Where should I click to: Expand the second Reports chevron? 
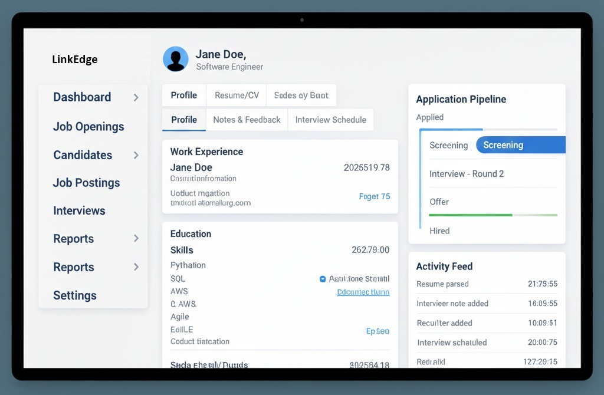[136, 267]
